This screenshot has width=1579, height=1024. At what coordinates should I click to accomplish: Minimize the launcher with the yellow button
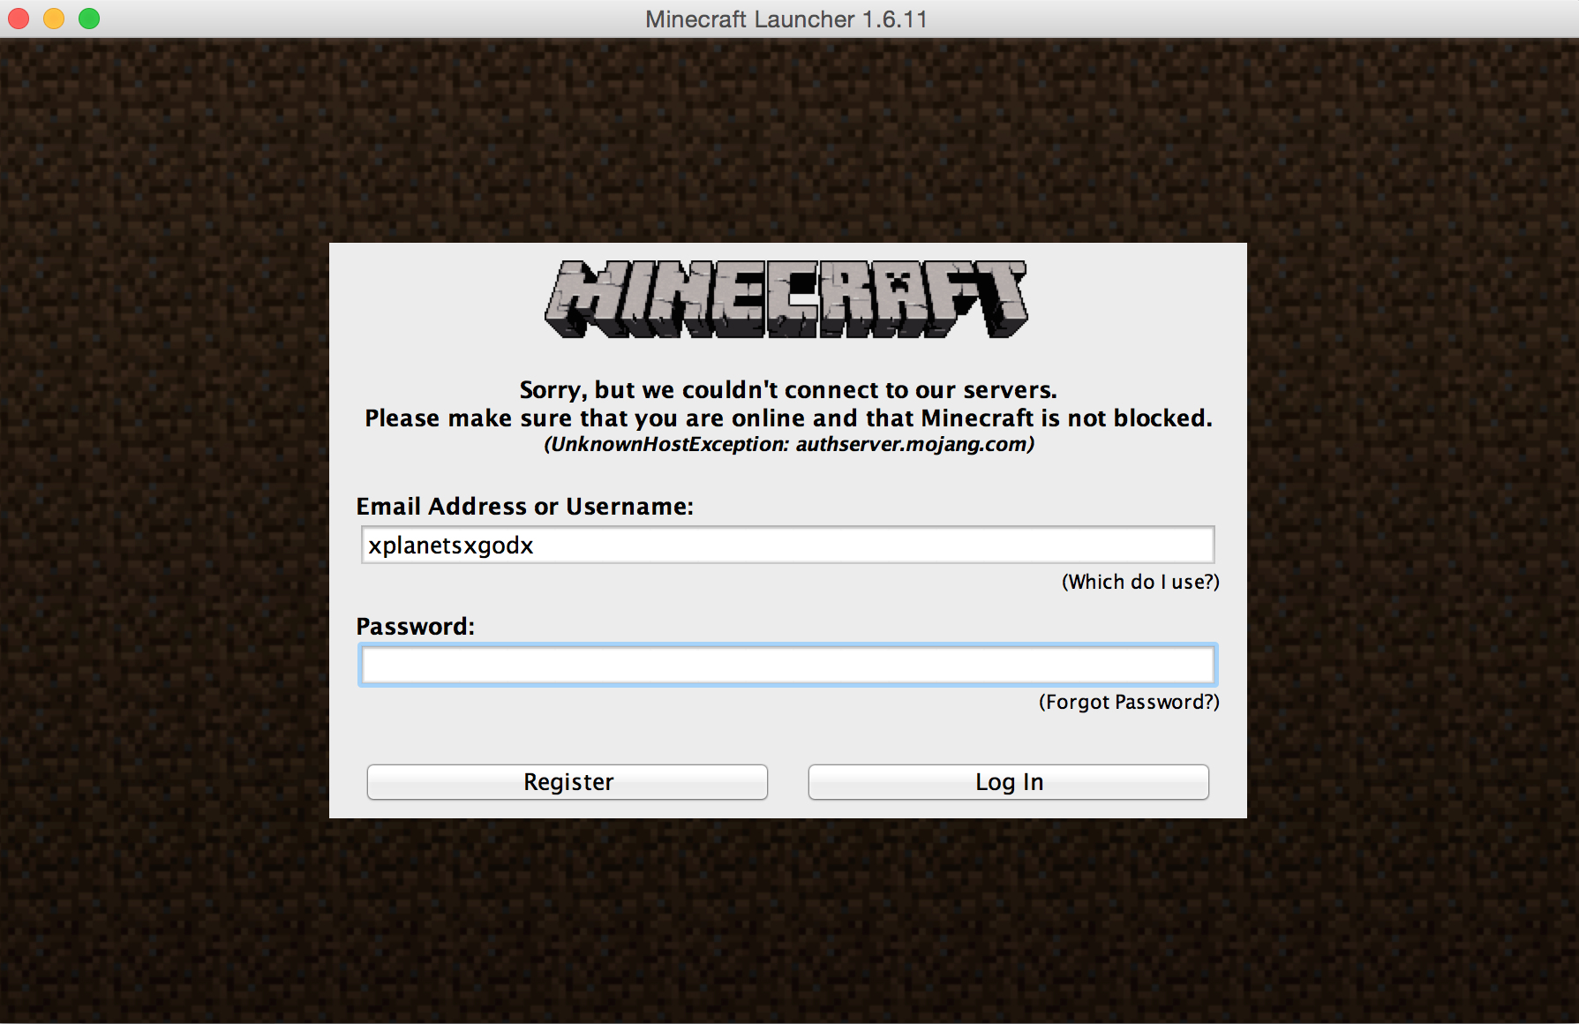(54, 19)
